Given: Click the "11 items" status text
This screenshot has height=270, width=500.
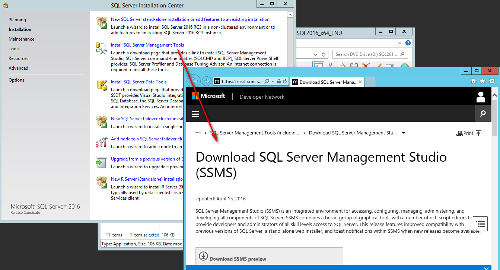Looking at the screenshot, I should (114, 235).
